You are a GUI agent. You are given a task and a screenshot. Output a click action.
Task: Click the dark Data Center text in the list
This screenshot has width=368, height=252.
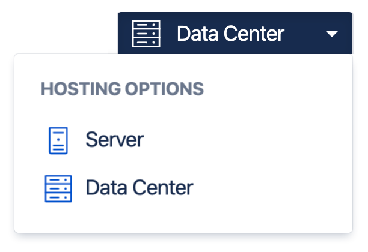pyautogui.click(x=139, y=188)
